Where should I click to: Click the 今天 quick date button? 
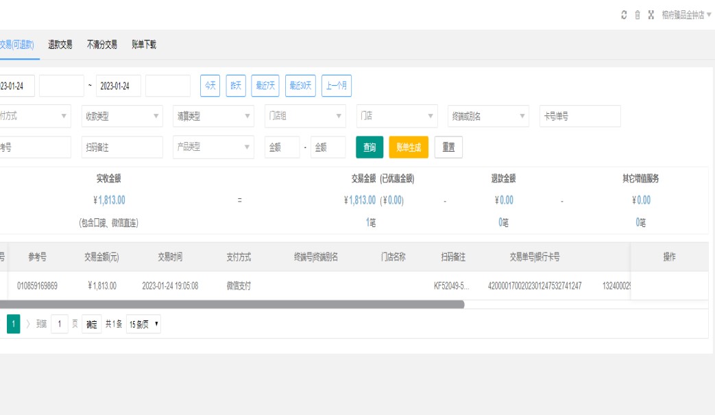(x=210, y=86)
